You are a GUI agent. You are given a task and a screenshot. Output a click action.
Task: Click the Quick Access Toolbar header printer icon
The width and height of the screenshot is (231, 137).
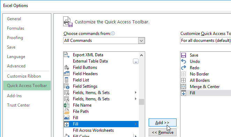(68, 22)
